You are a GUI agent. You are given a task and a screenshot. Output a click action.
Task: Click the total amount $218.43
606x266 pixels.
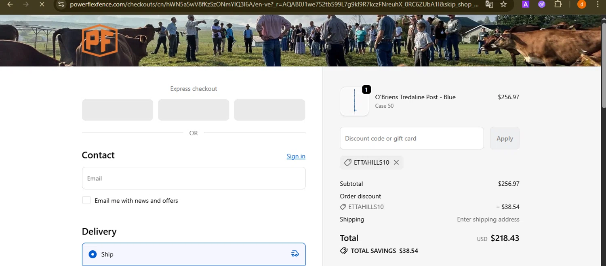pyautogui.click(x=505, y=238)
